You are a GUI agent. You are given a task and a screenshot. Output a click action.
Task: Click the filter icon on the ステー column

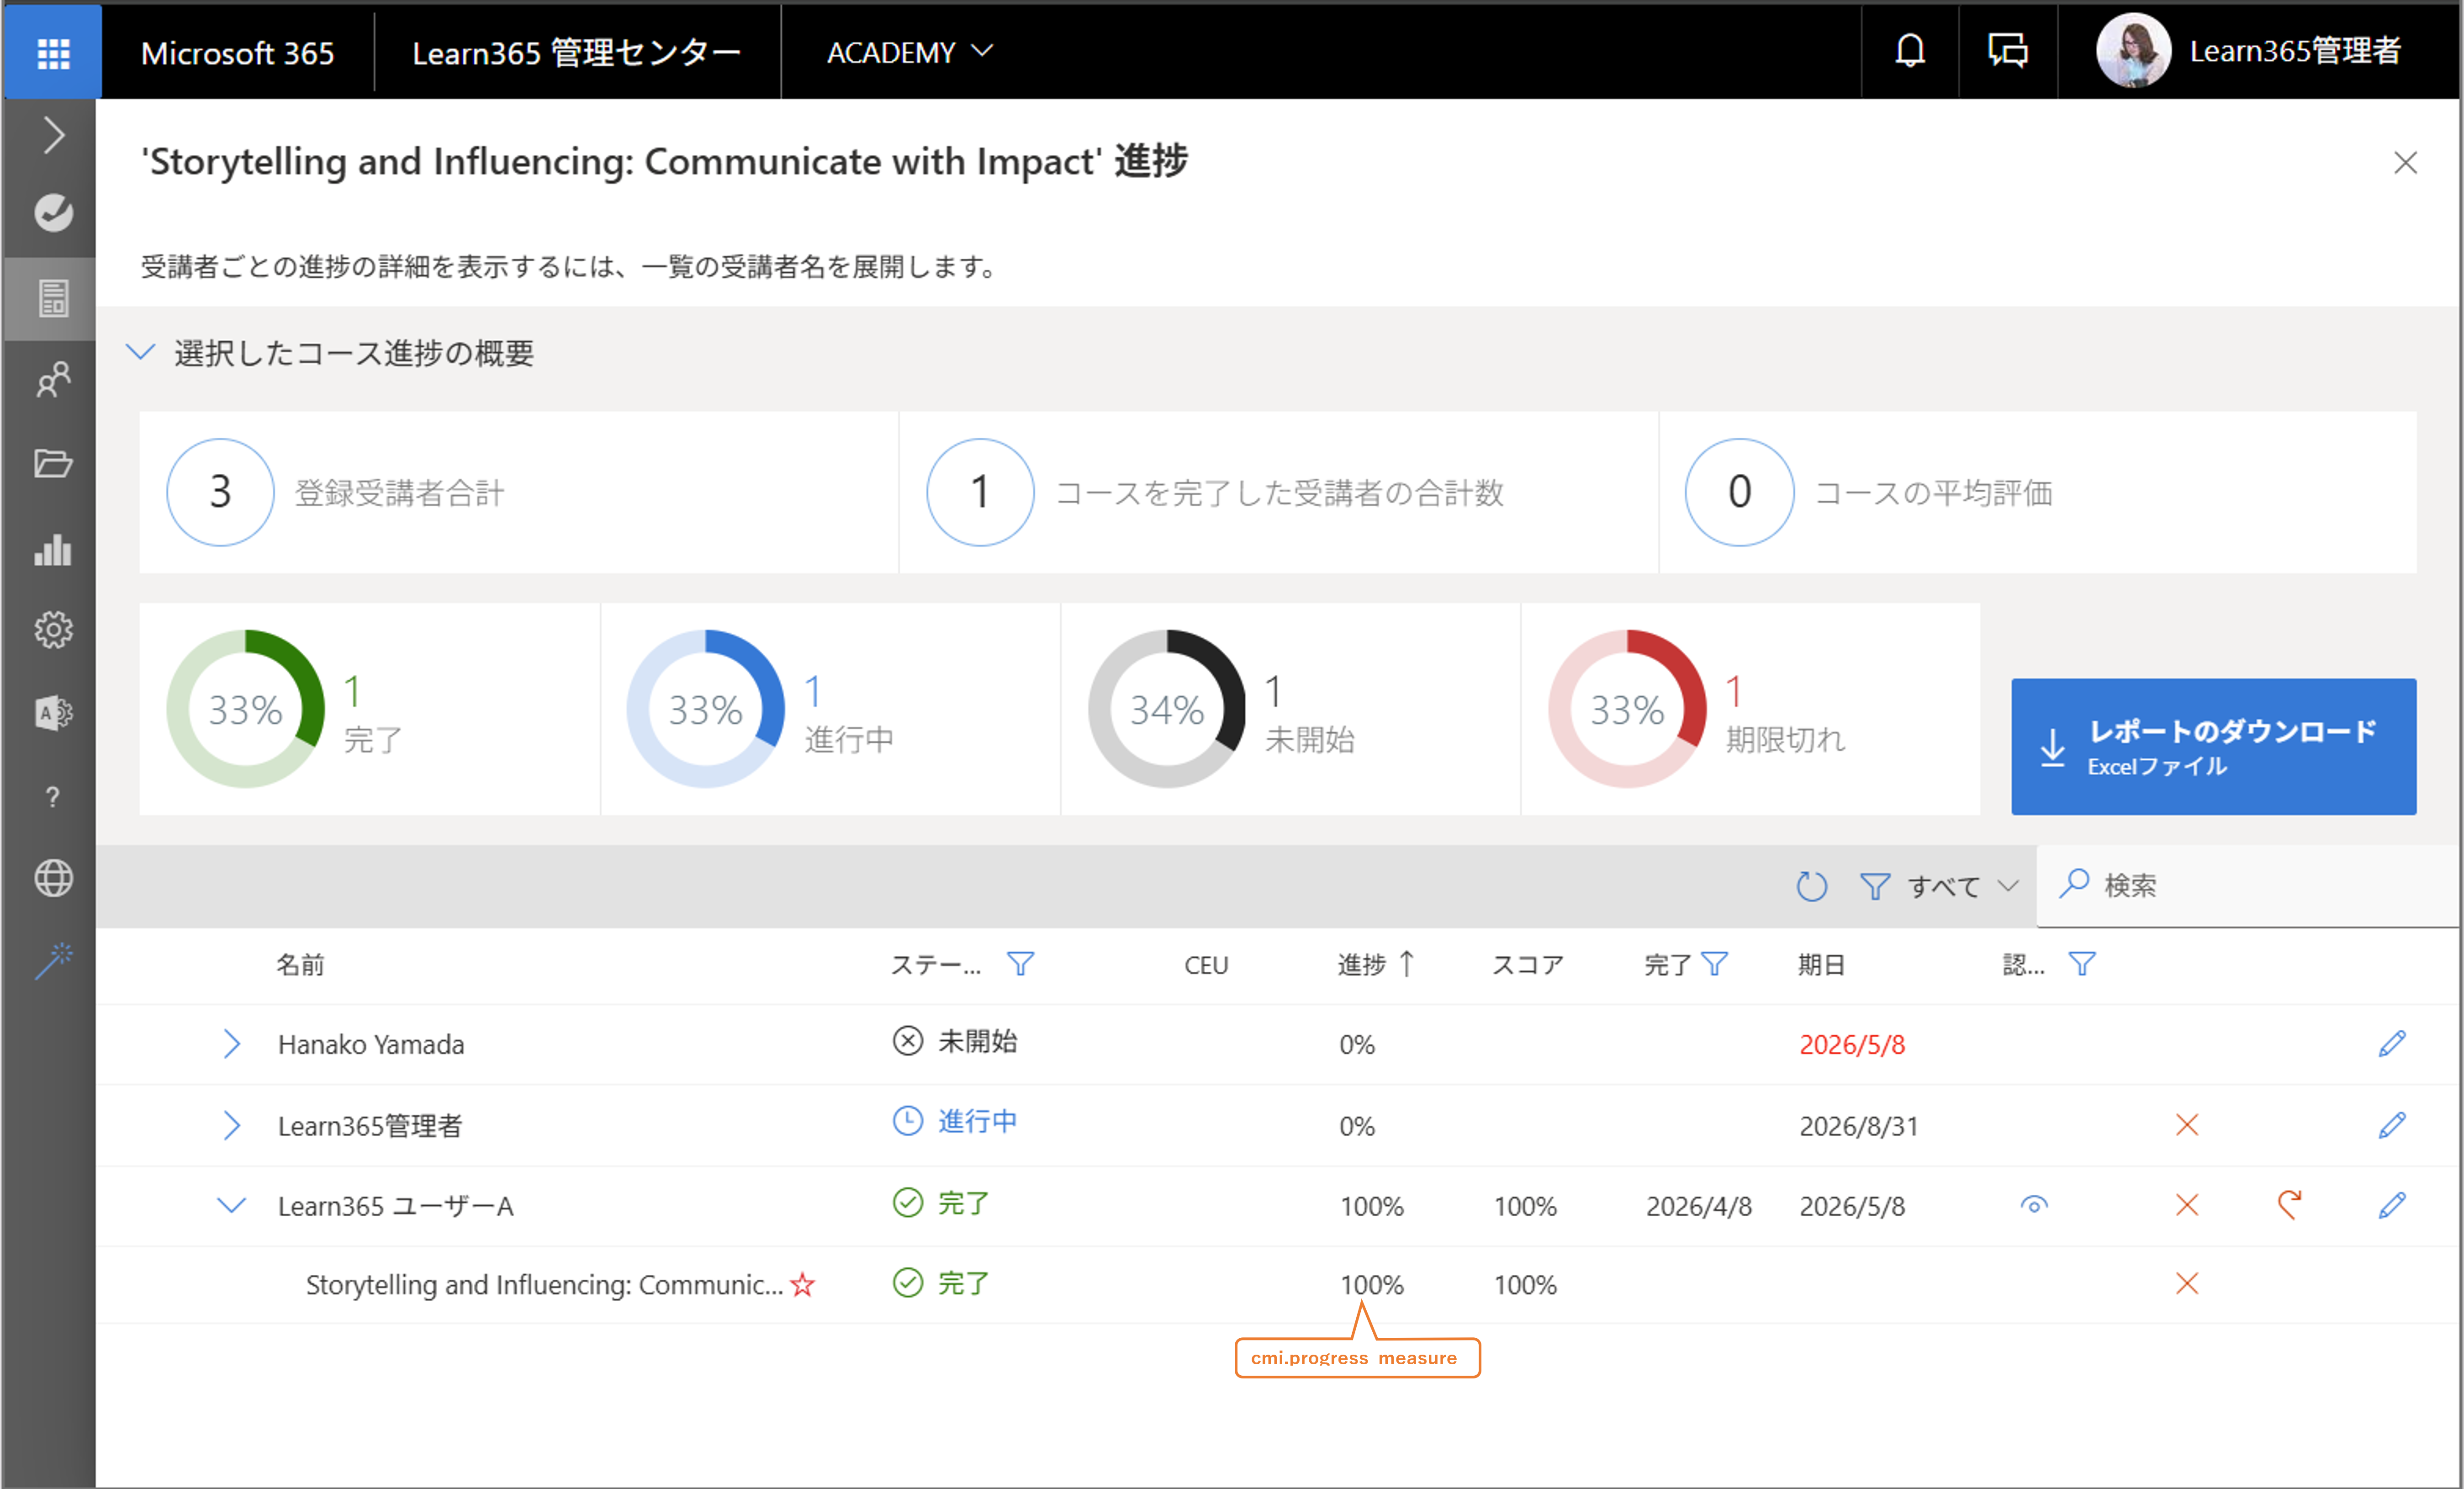click(1020, 964)
